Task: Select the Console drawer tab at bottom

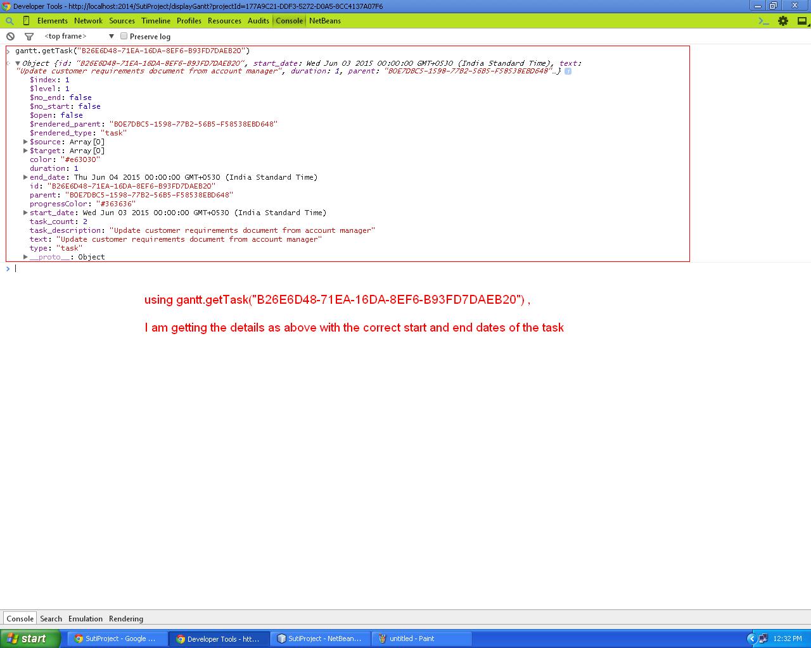Action: (20, 619)
